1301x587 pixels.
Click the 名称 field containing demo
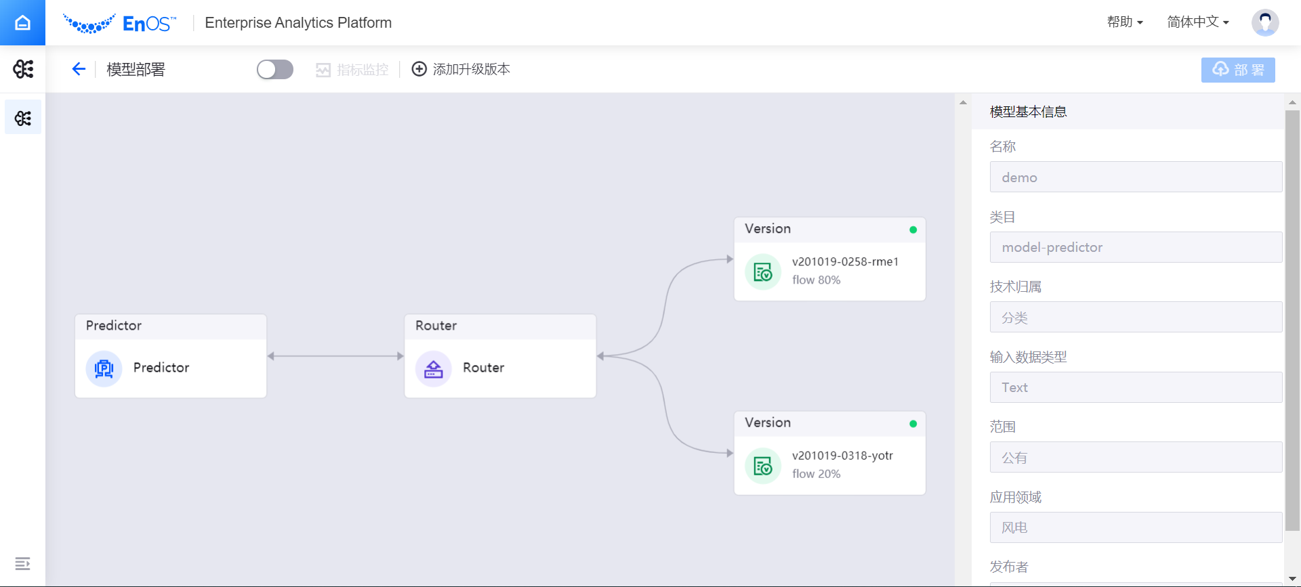coord(1136,177)
